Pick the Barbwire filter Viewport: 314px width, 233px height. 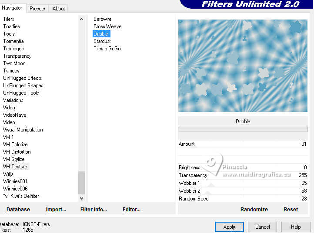pyautogui.click(x=103, y=19)
